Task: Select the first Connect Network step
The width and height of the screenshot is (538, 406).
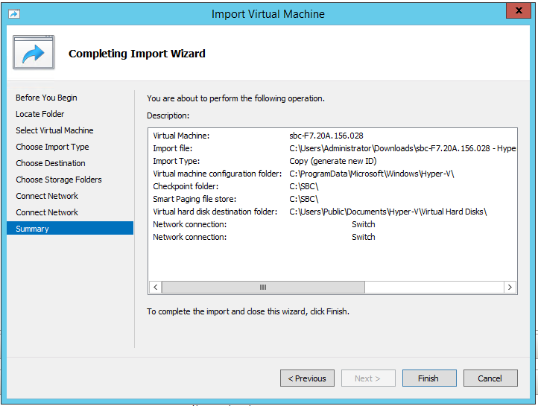Action: point(47,196)
